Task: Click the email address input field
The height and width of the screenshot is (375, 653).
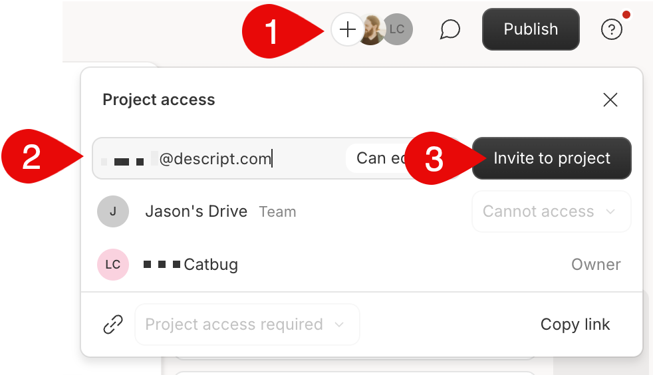Action: [x=219, y=158]
